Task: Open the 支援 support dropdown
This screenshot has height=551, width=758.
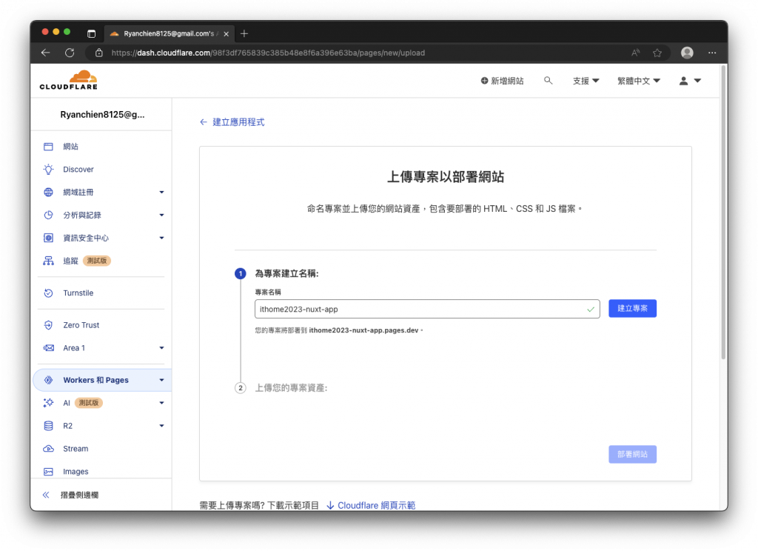Action: tap(586, 81)
